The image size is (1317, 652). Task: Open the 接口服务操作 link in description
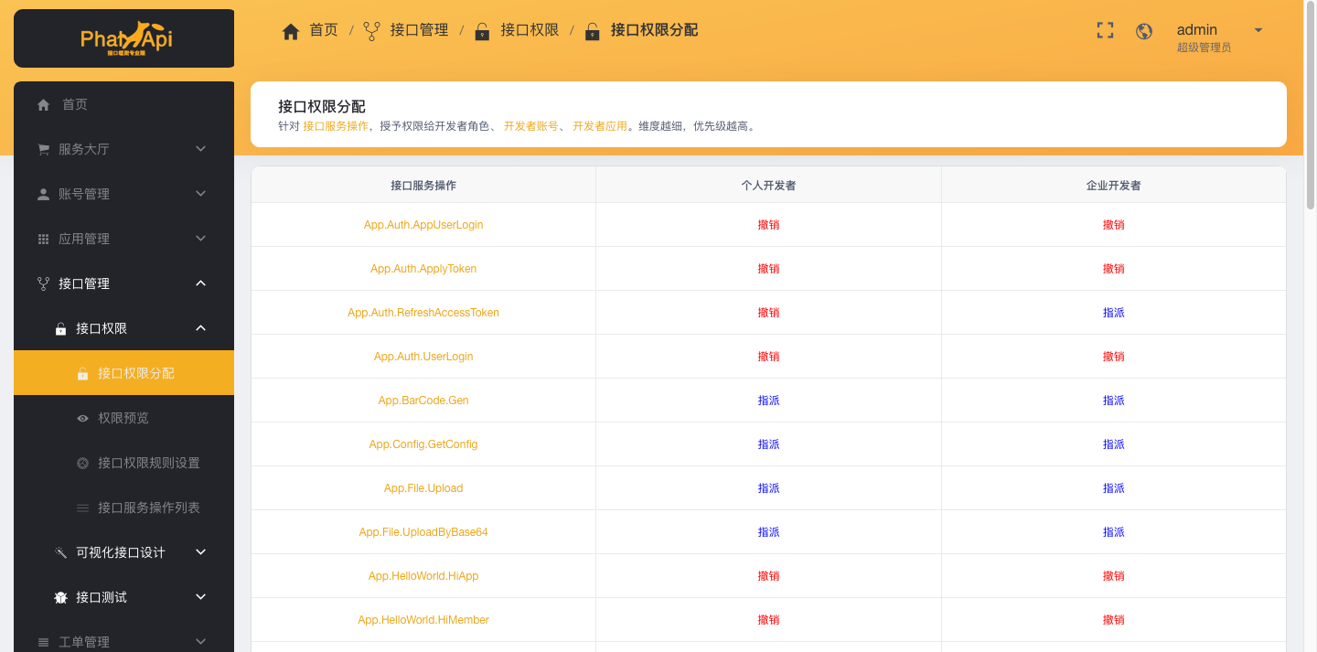tap(336, 126)
